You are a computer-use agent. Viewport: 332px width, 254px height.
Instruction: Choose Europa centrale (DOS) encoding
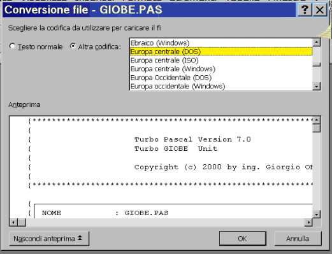click(221, 52)
